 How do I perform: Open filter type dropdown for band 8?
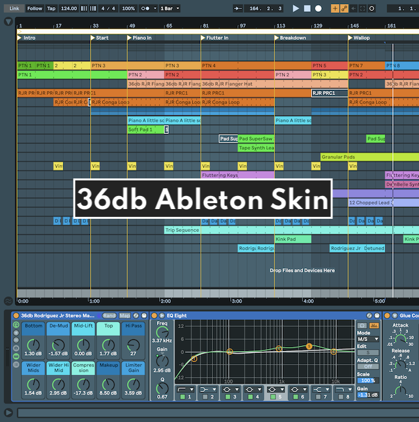[x=343, y=389]
